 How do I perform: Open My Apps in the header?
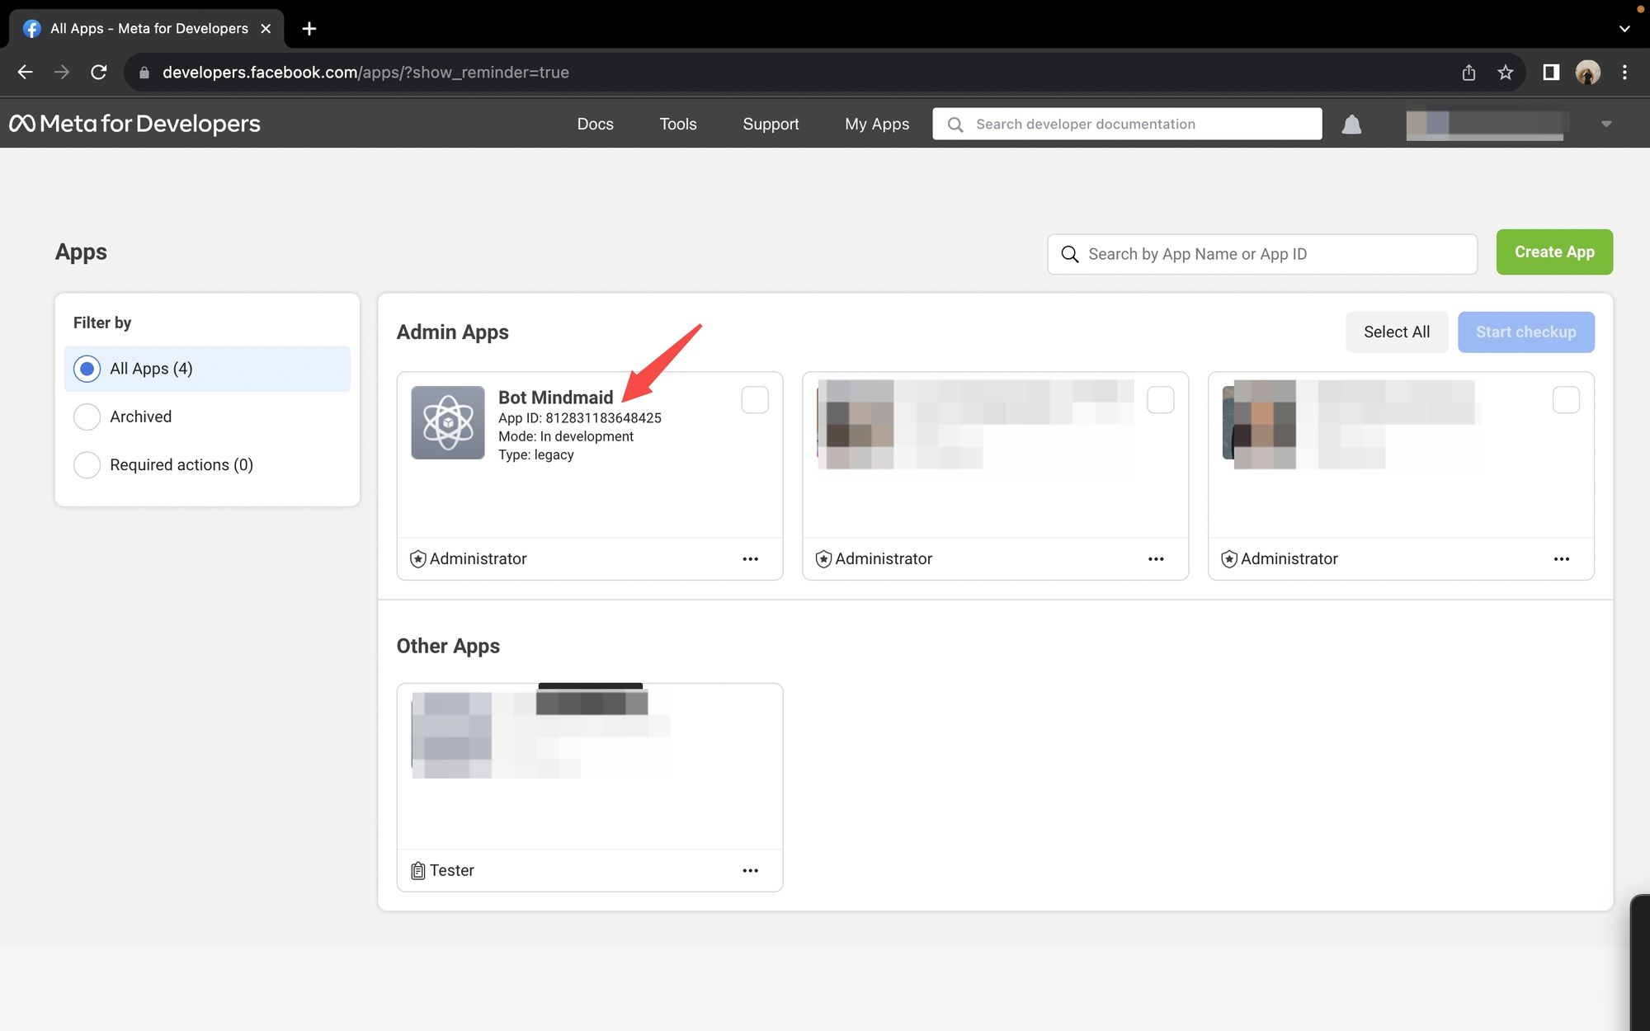(877, 125)
